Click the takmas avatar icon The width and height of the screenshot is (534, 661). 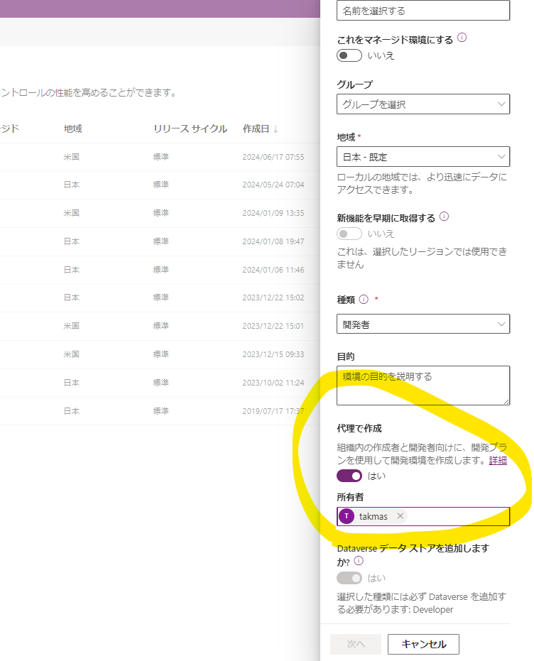coord(347,516)
